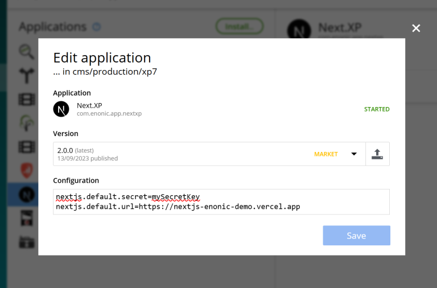The width and height of the screenshot is (437, 288).
Task: Select the app icon below Next.XP
Action: 27,218
